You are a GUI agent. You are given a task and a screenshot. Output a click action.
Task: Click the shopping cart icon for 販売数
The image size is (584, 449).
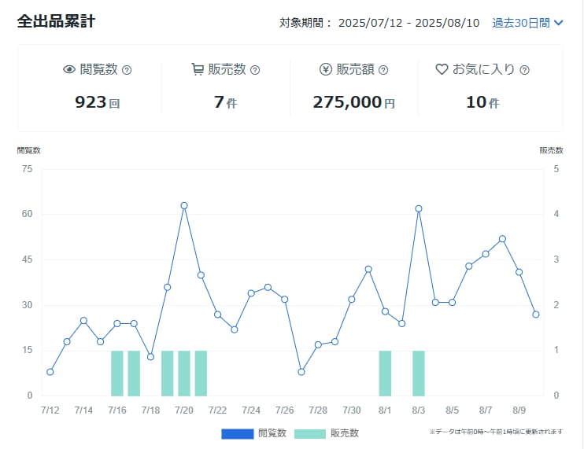(x=198, y=69)
